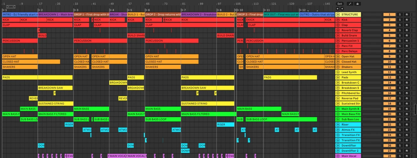This screenshot has width=417, height=158.
Task: Solo the Sub Bass Loop track
Action: click(399, 119)
